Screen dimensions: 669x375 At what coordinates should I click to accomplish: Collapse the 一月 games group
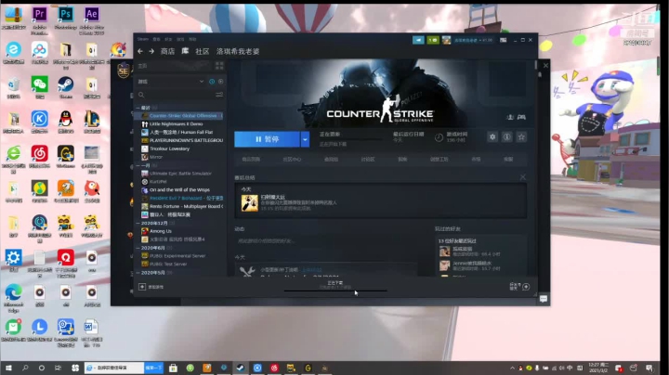(138, 165)
